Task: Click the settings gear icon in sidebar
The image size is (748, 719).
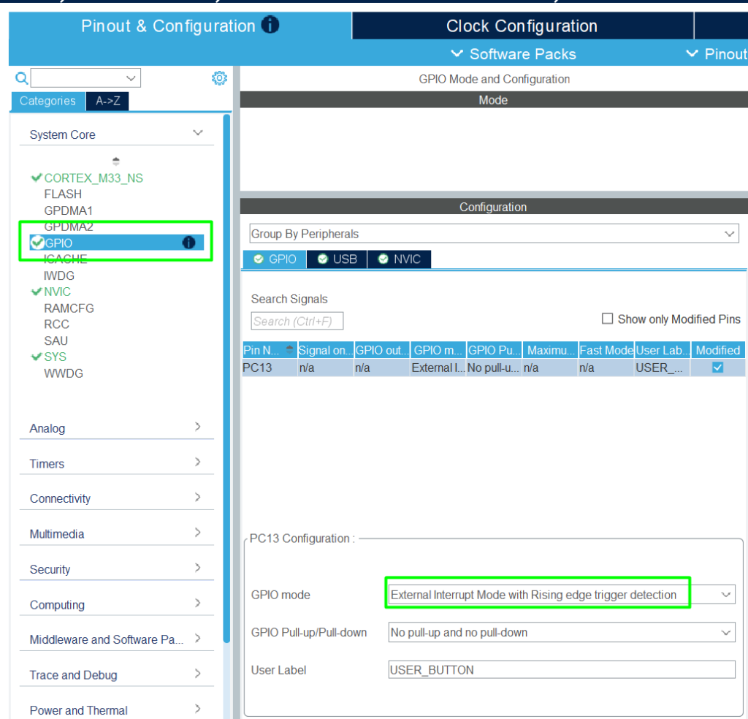Action: [x=219, y=78]
